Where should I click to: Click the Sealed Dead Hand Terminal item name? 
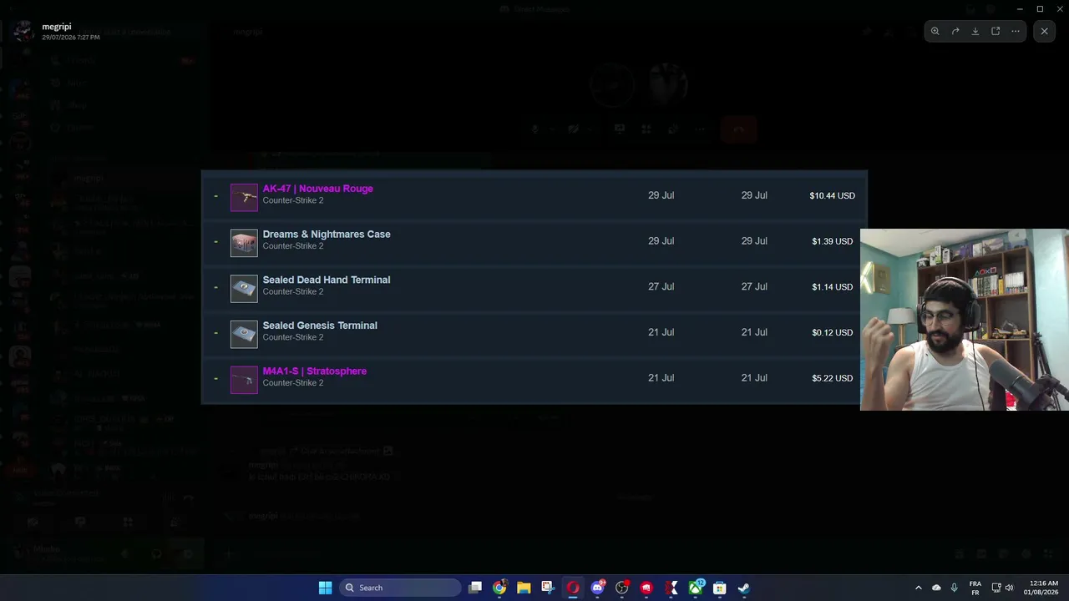coord(327,280)
